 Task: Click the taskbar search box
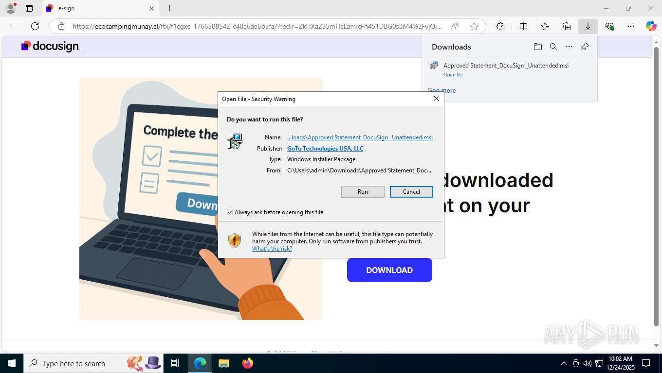pyautogui.click(x=92, y=363)
